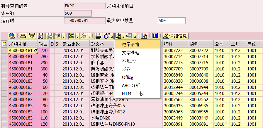Click the 详细信息 button
Viewport: 263px width, 128px height.
(x=175, y=36)
